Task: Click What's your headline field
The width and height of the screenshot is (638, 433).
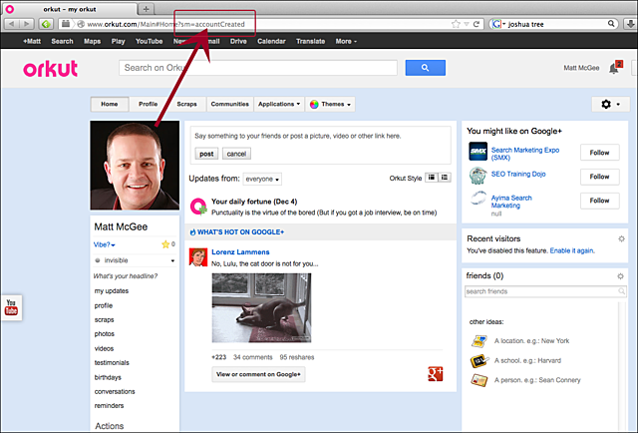Action: pos(126,276)
